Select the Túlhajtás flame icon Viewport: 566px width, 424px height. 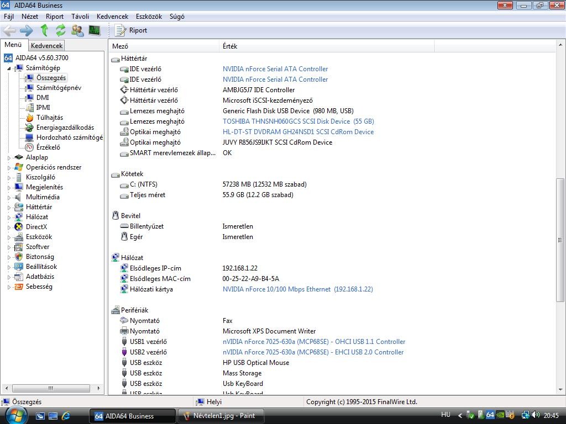coord(29,118)
